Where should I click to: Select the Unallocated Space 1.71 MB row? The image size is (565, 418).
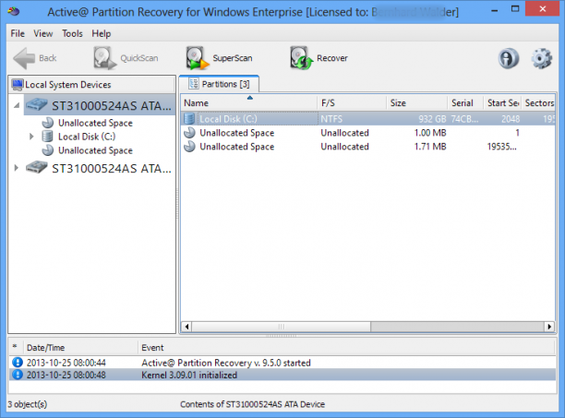click(367, 146)
